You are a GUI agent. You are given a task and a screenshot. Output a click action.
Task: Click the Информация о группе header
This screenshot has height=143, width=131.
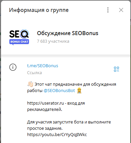tap(39, 10)
